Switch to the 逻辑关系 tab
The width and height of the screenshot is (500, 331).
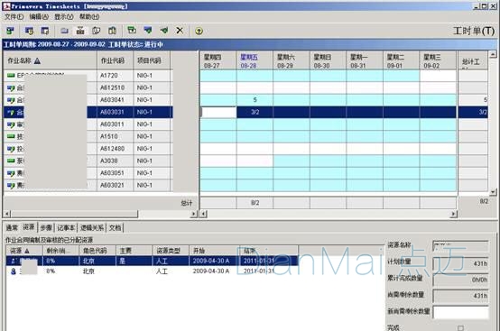tap(92, 228)
